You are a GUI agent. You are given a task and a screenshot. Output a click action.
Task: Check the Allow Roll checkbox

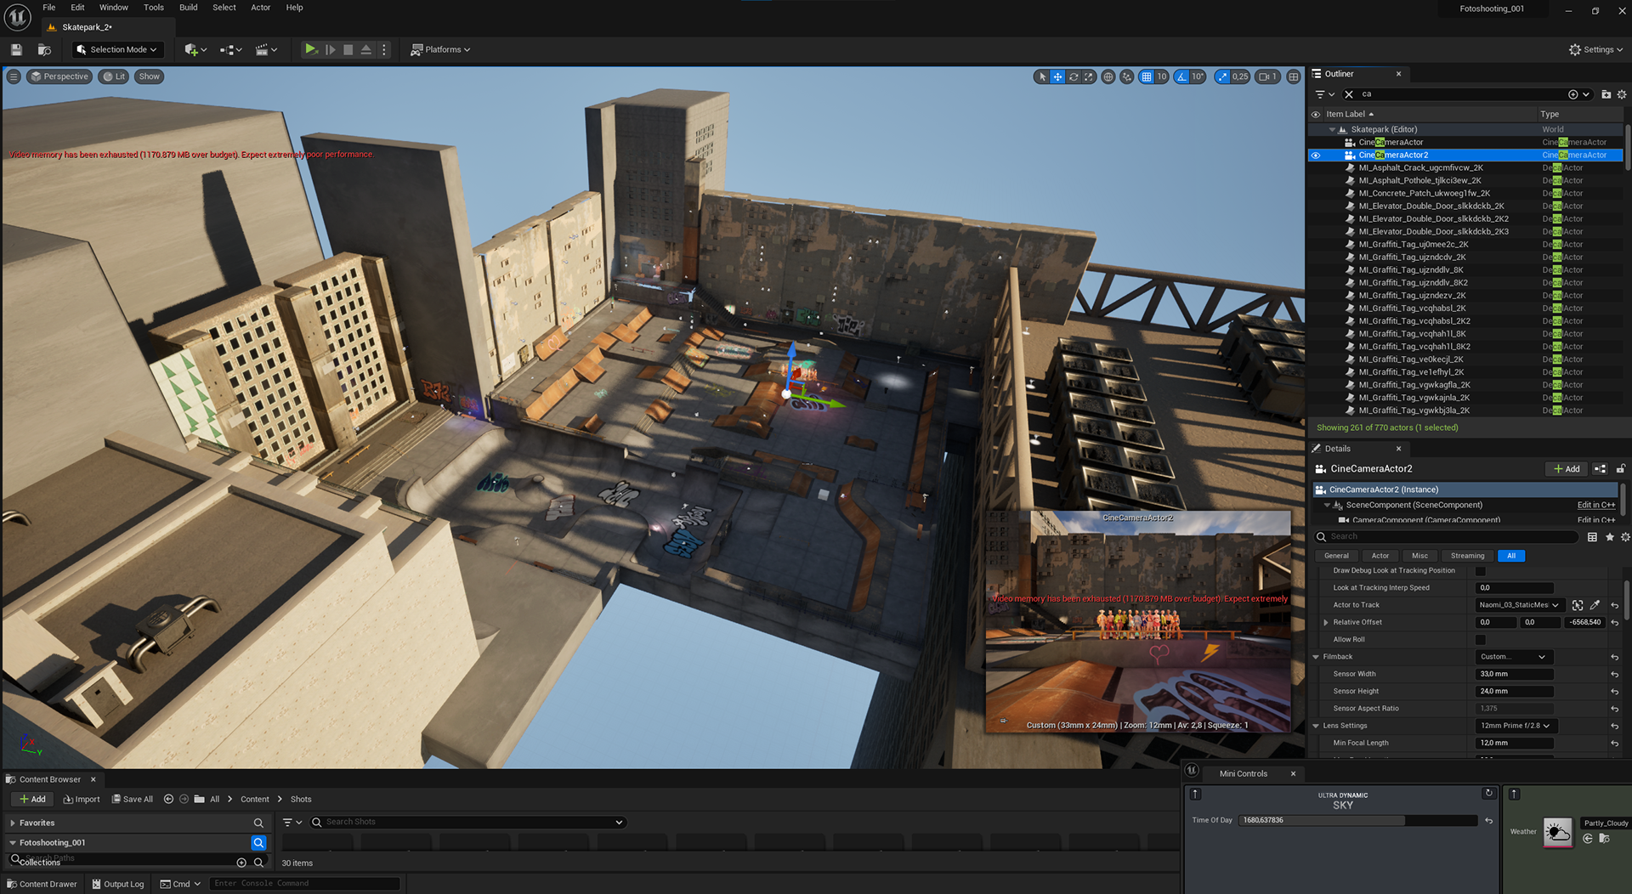[x=1481, y=640]
